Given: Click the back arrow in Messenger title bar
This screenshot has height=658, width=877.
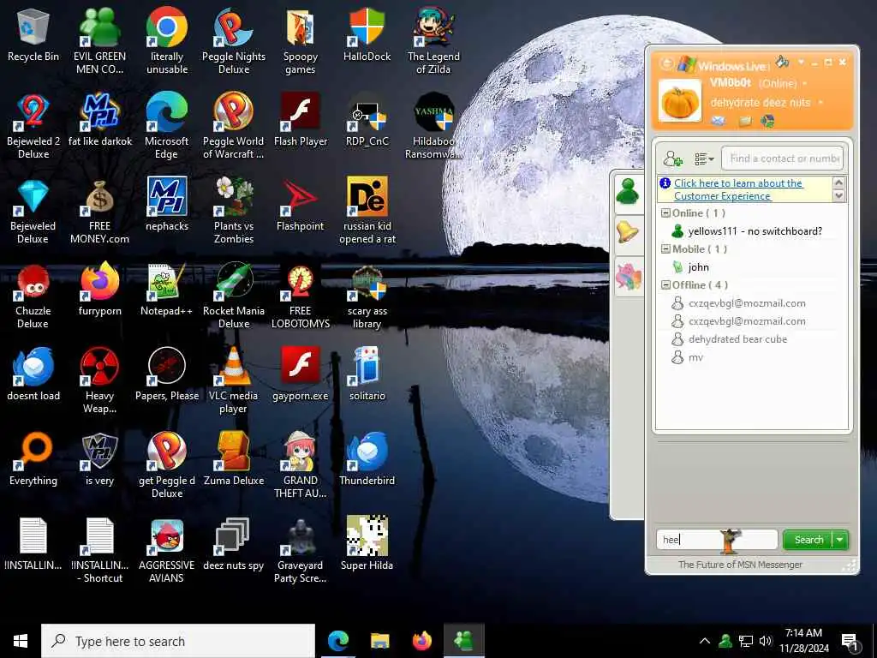Looking at the screenshot, I should [x=666, y=63].
